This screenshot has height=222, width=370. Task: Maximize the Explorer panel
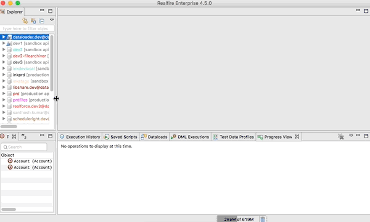[x=51, y=11]
